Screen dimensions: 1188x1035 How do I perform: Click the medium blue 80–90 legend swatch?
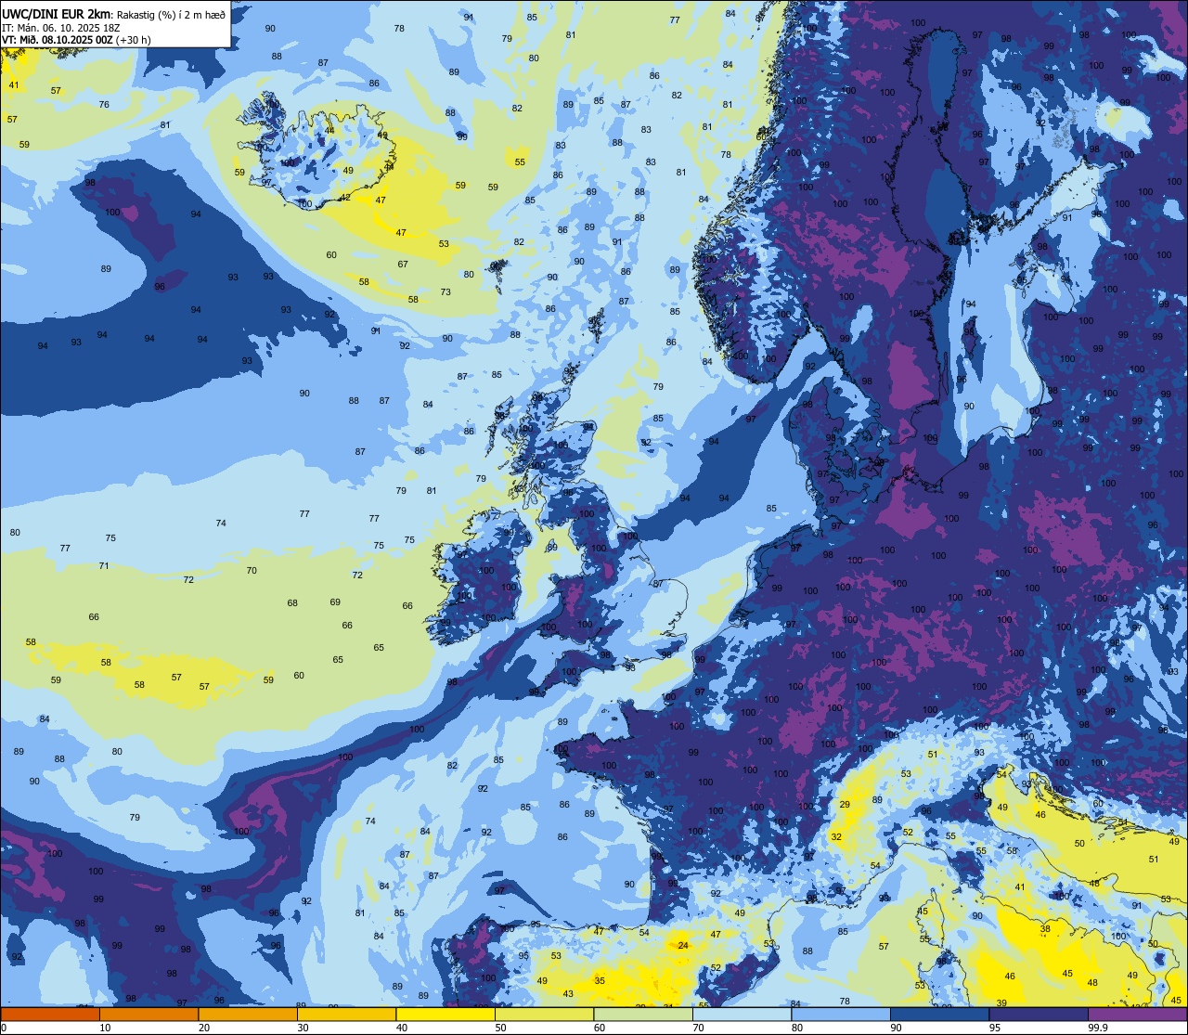(x=841, y=1014)
